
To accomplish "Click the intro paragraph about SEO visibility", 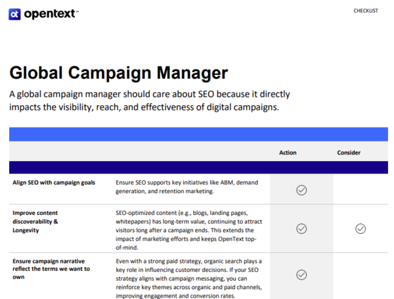I will coord(150,101).
